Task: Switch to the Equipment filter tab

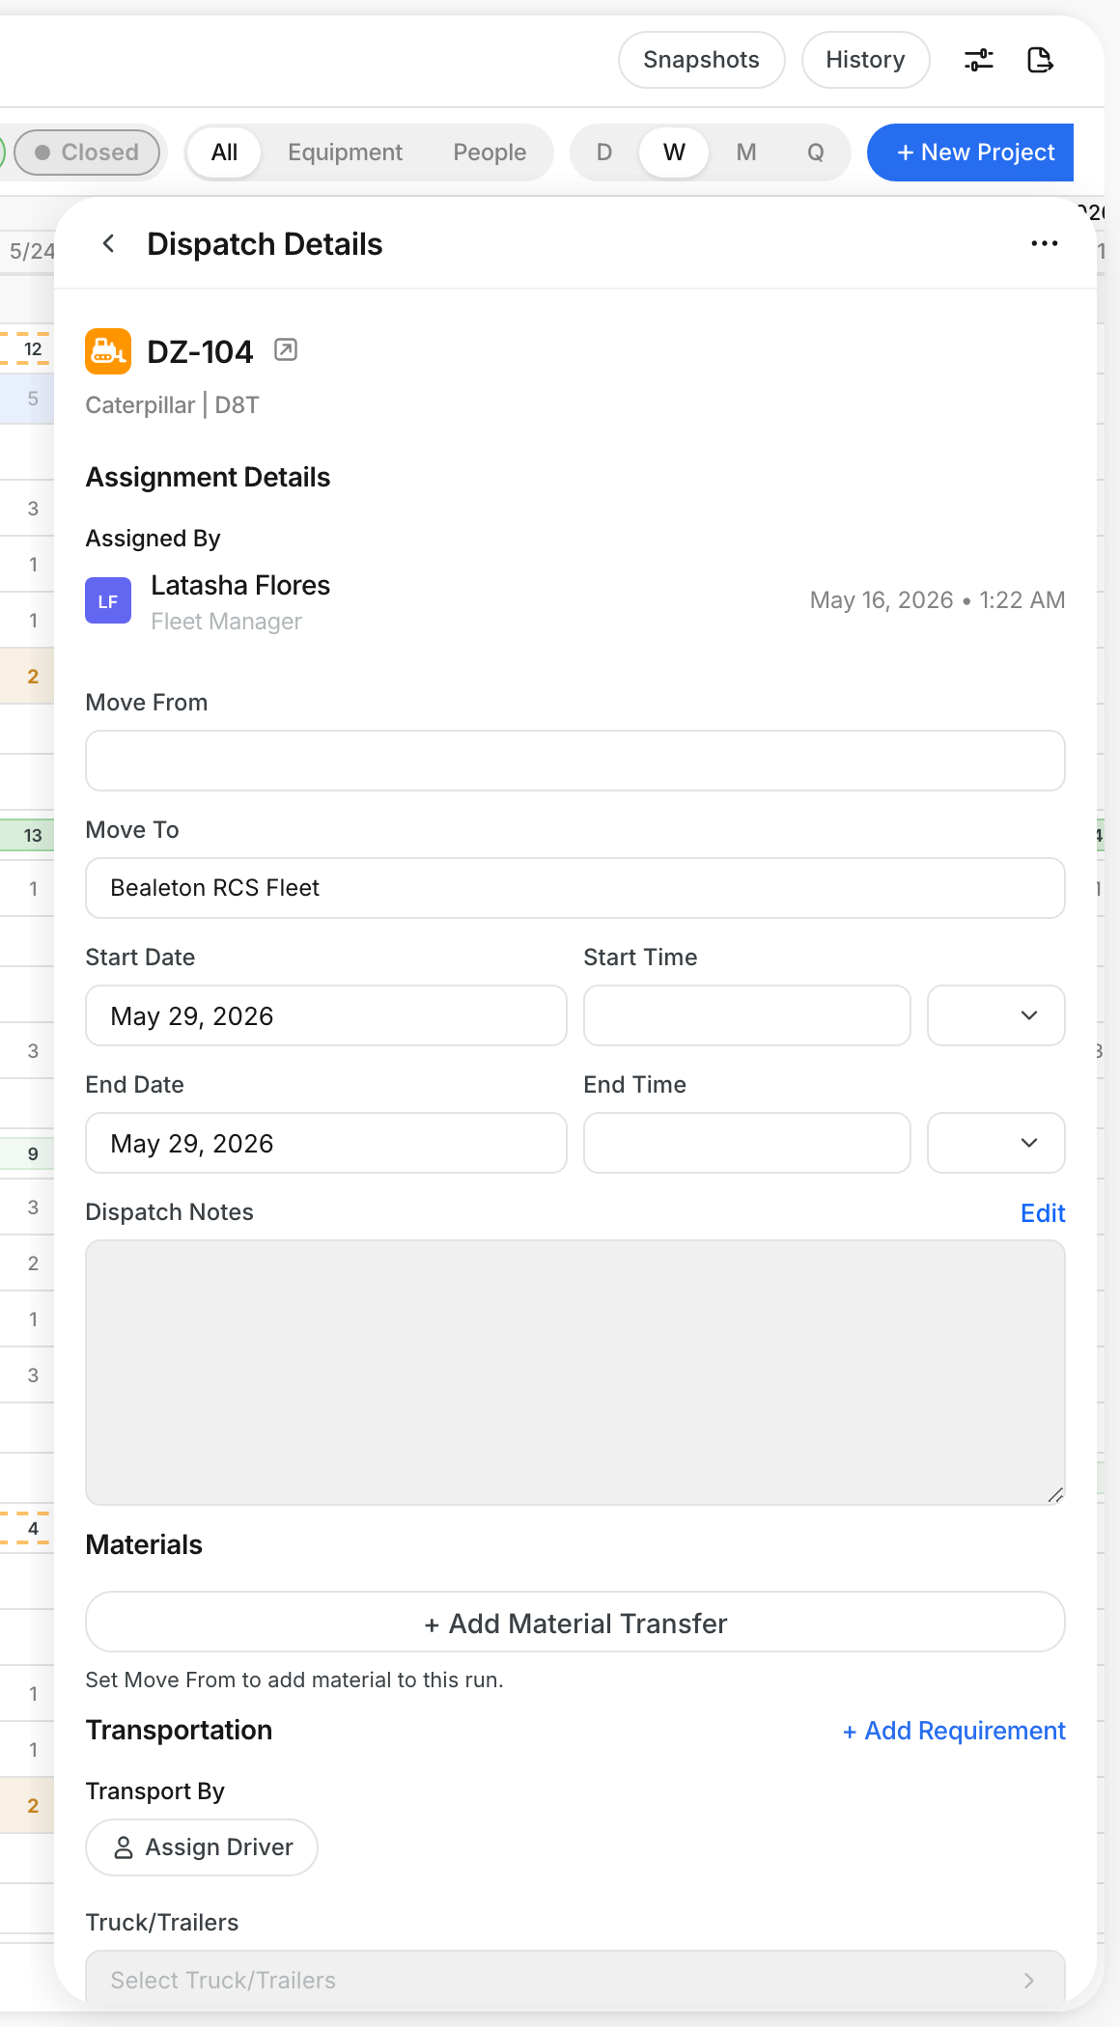Action: click(x=345, y=153)
